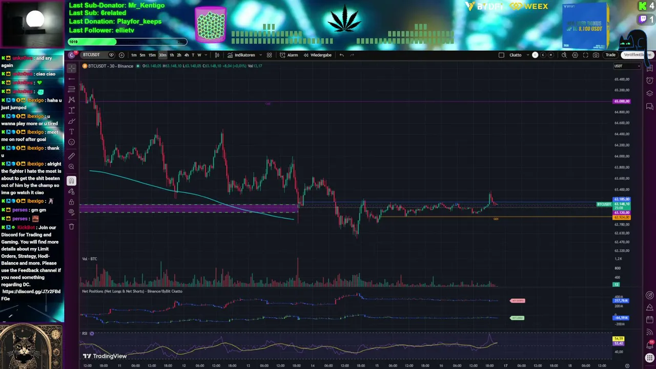Screen dimensions: 656x369
Task: Click the Veröffentlichen publish button
Action: click(637, 55)
